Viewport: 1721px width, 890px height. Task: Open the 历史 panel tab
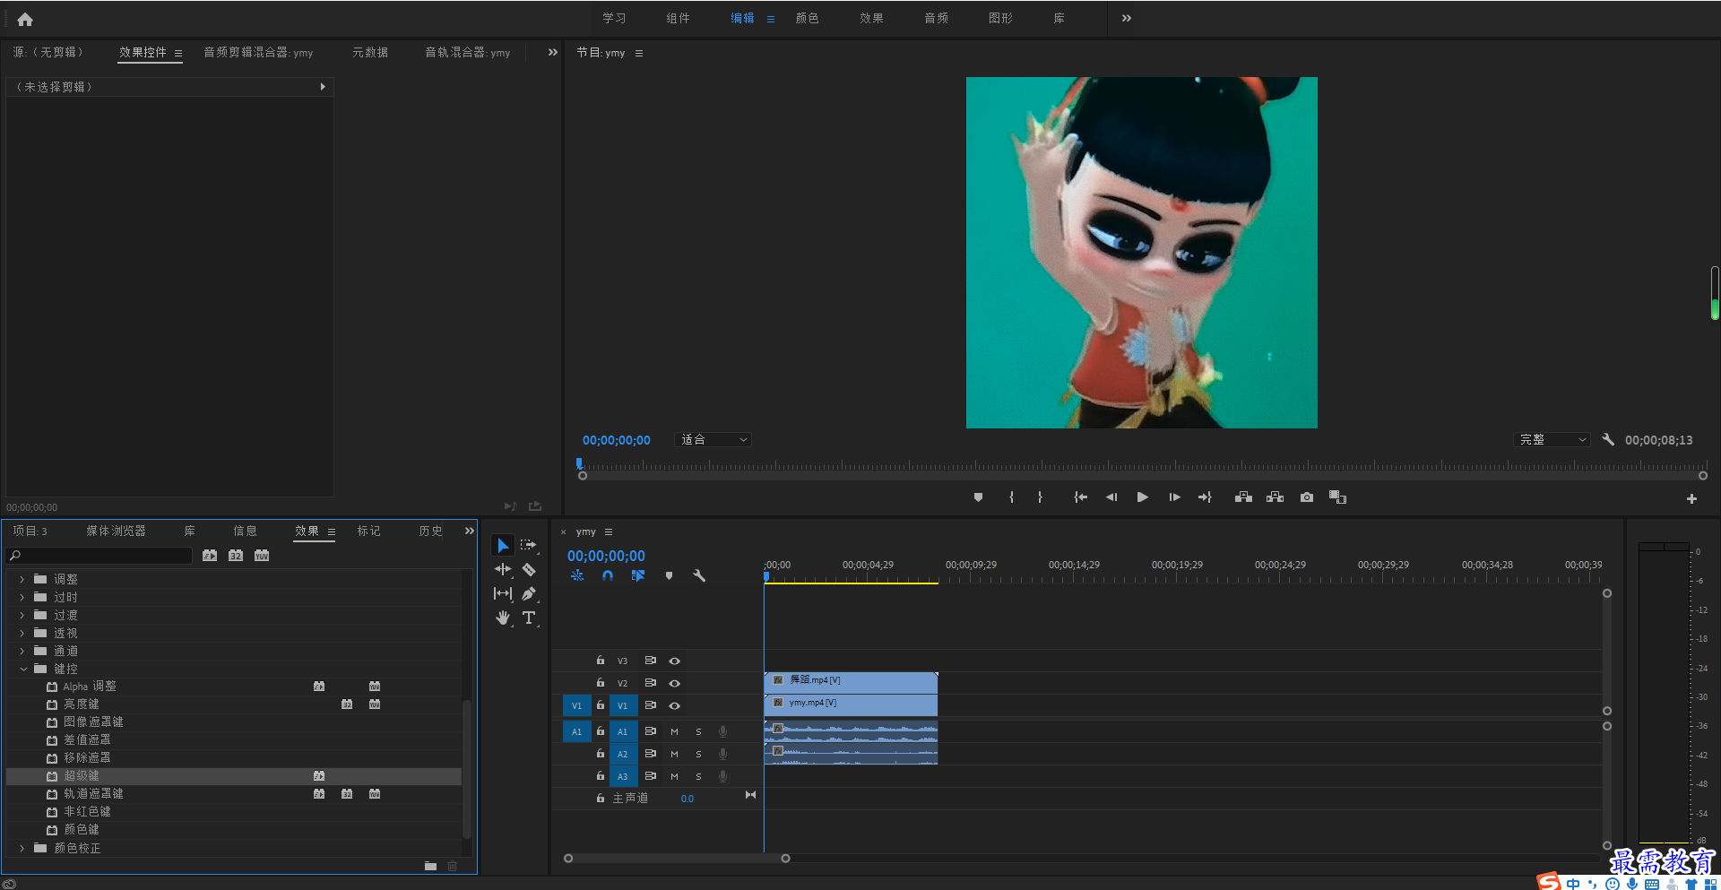click(431, 531)
